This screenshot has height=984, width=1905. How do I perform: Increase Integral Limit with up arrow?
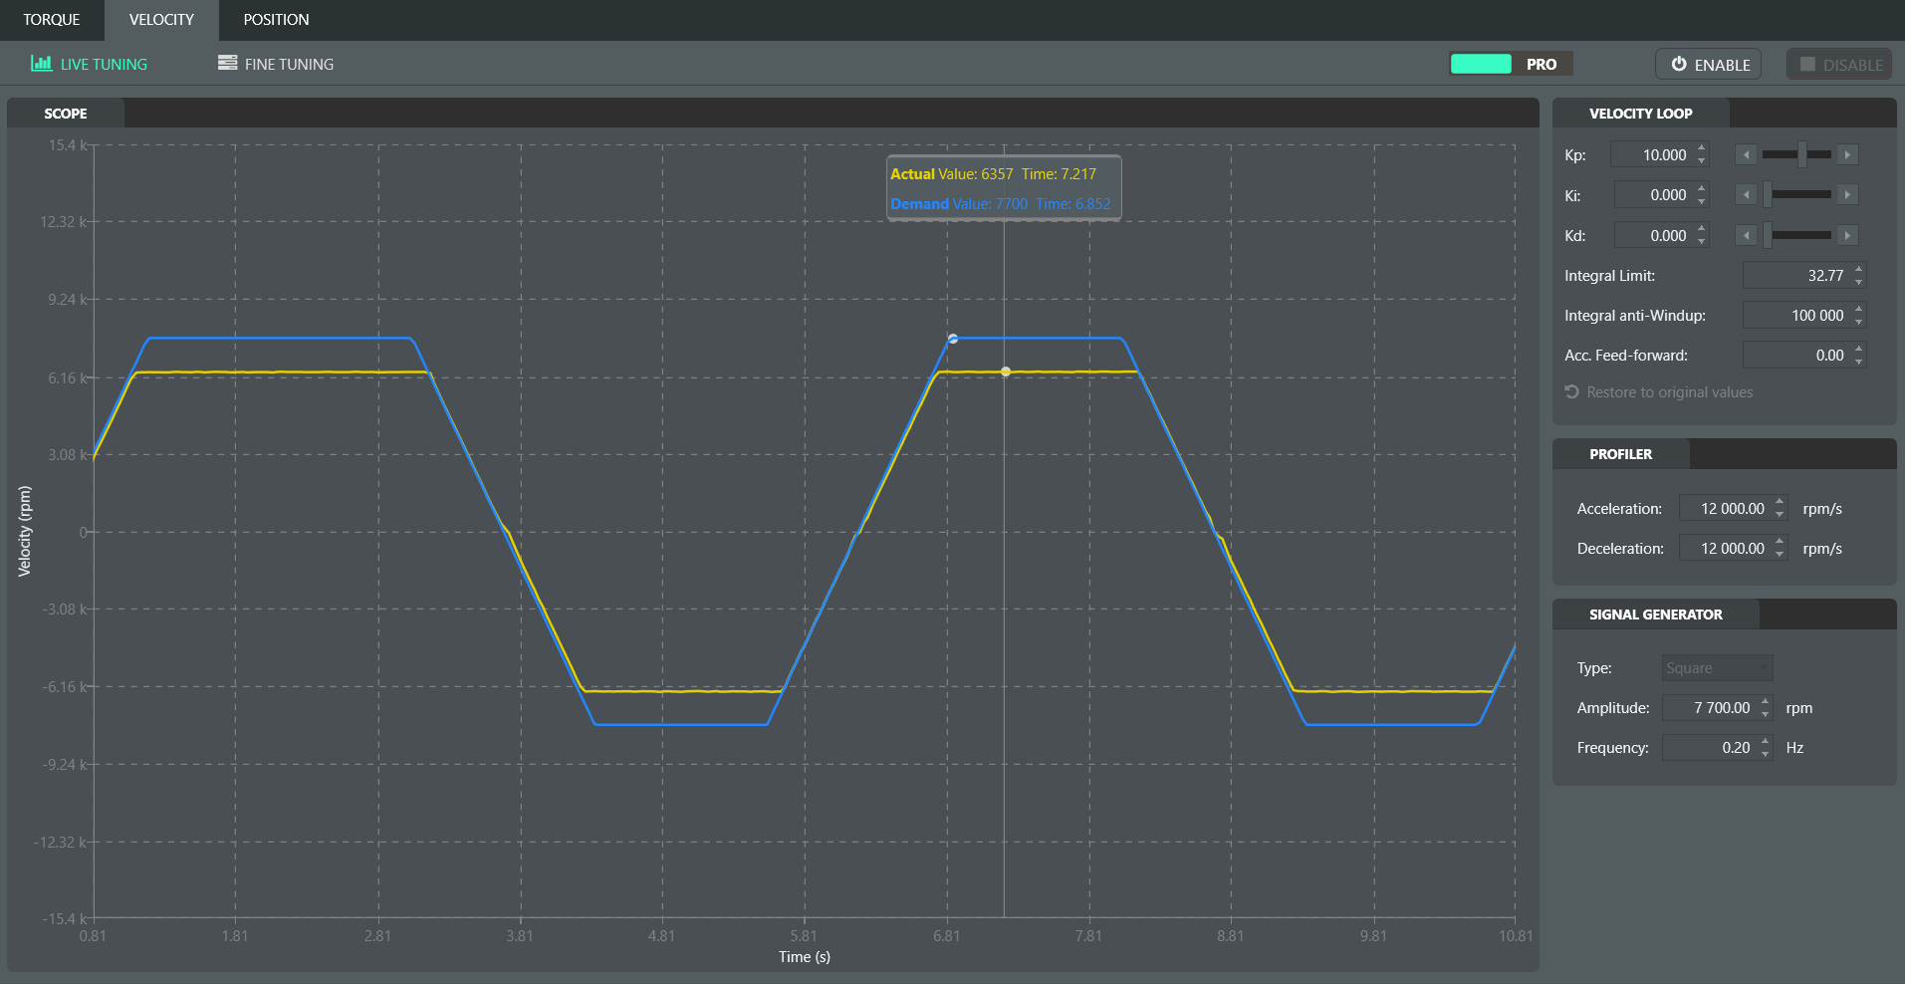click(x=1858, y=270)
